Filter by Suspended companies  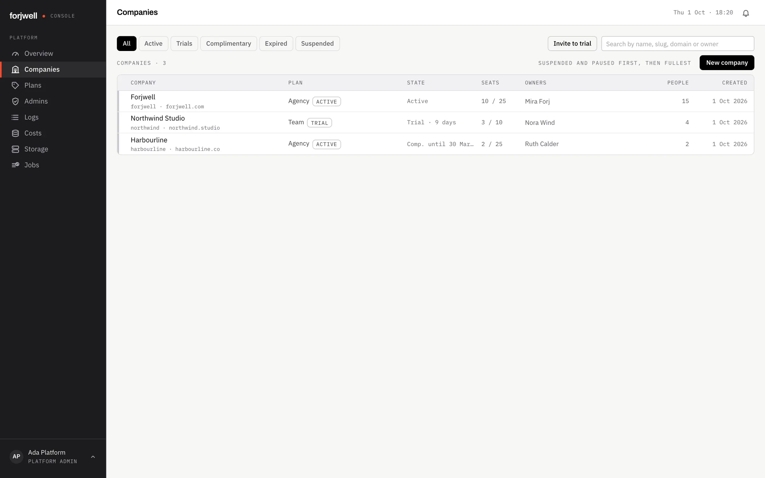tap(317, 44)
